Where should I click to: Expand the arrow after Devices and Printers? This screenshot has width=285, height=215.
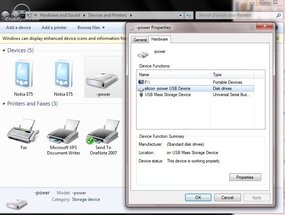click(131, 15)
